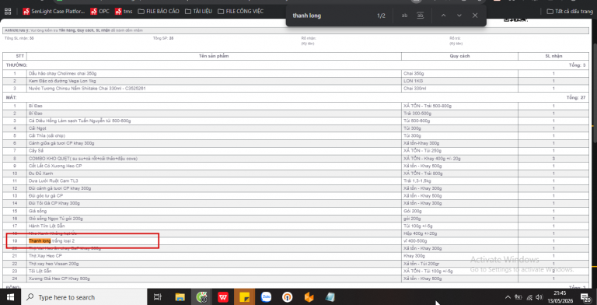Open Zalo from the taskbar
Viewport: 597px width, 305px height.
pos(266,297)
